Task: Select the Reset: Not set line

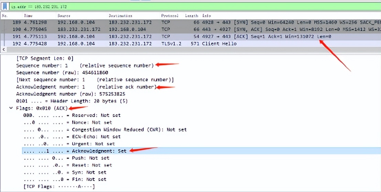Action: tap(67, 165)
